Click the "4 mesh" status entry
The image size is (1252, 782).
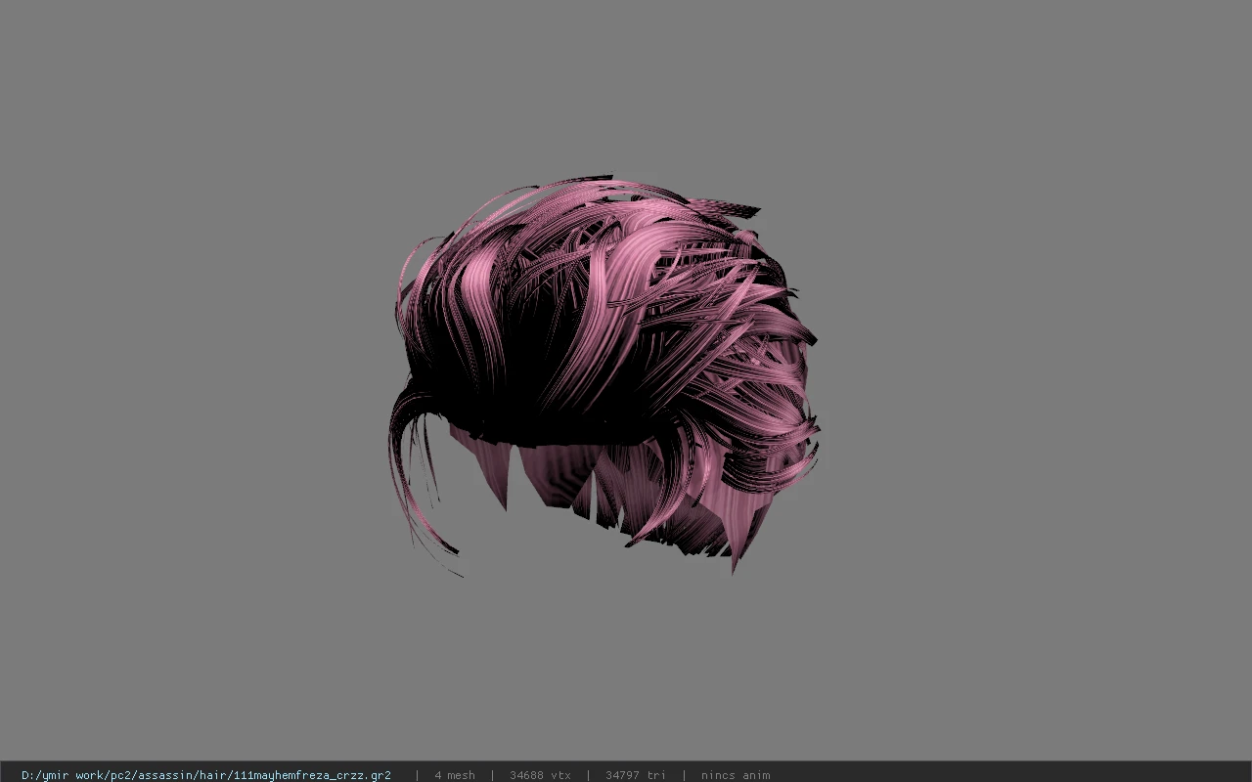(455, 775)
